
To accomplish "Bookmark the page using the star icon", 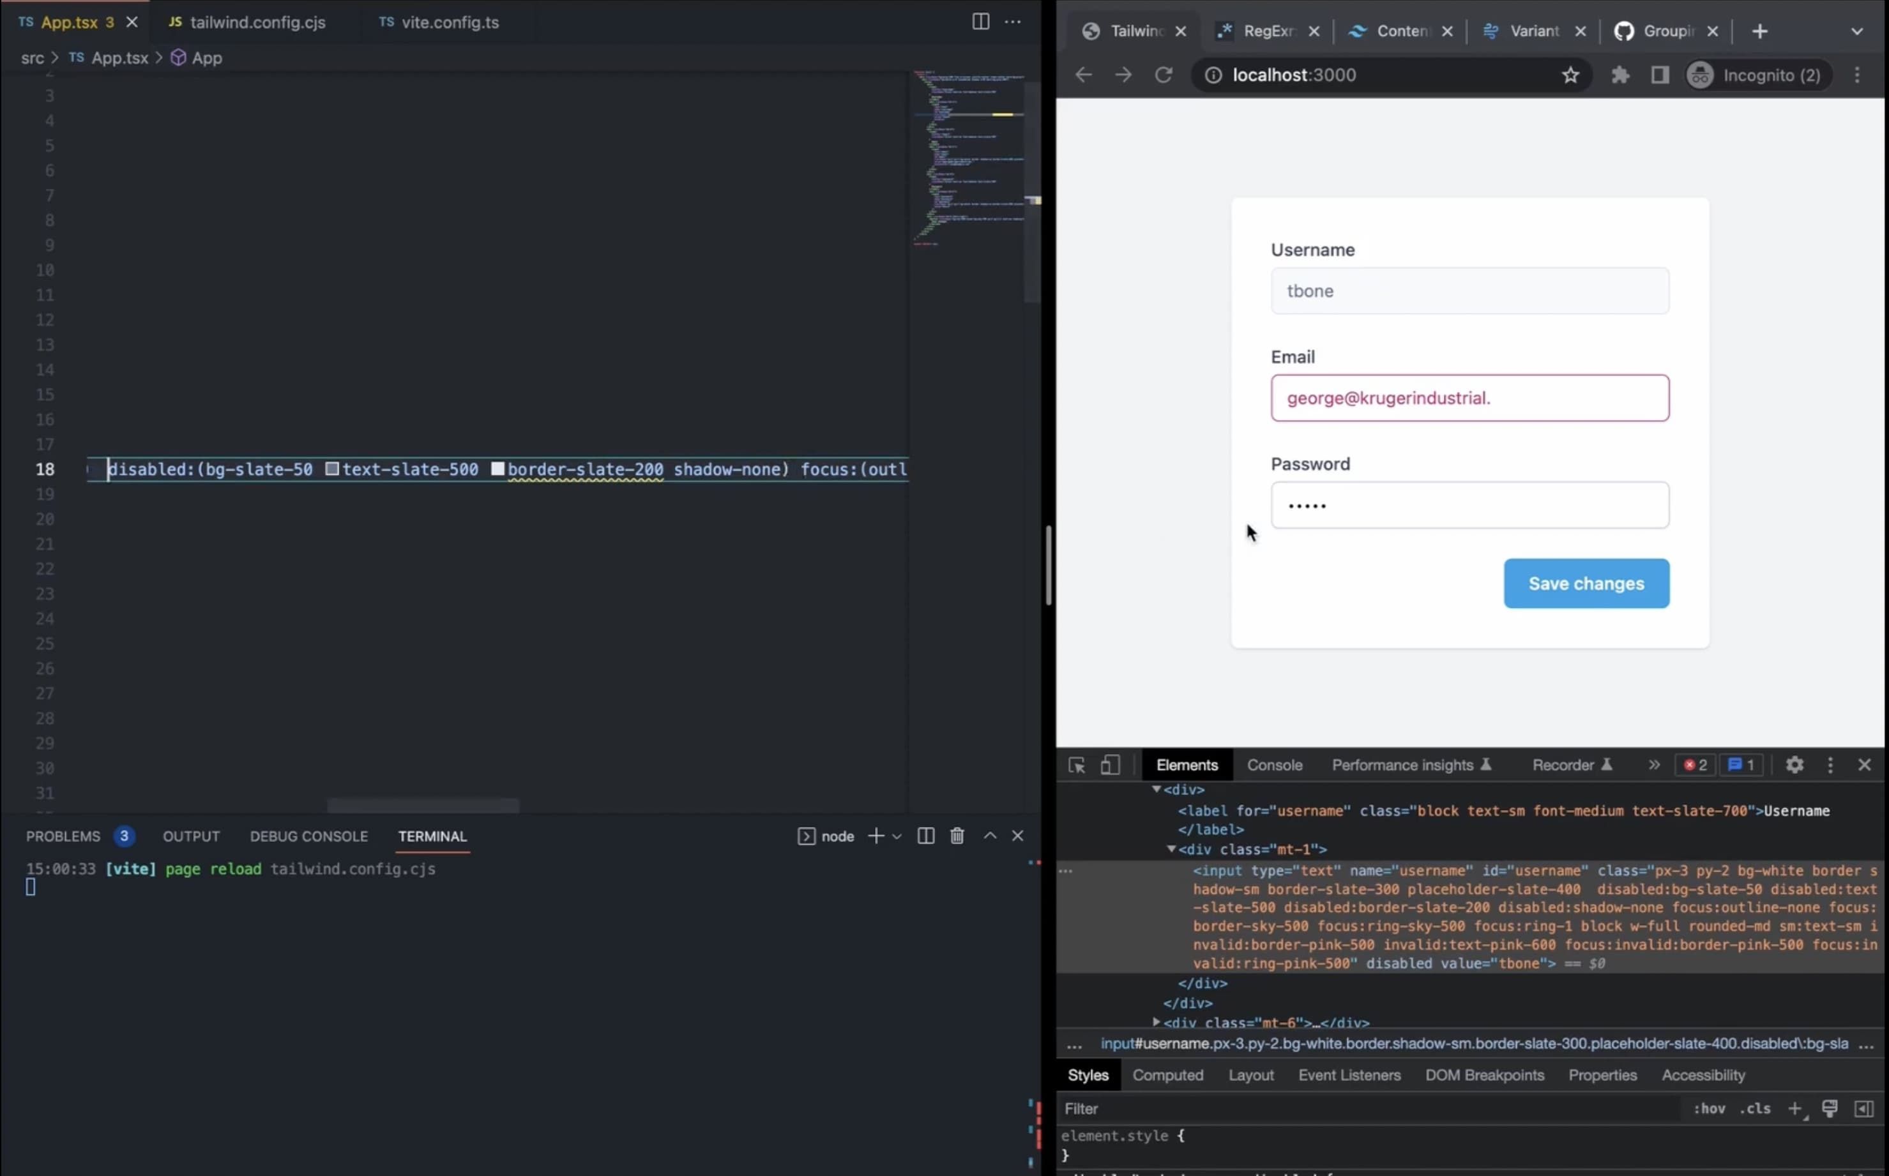I will click(x=1571, y=75).
